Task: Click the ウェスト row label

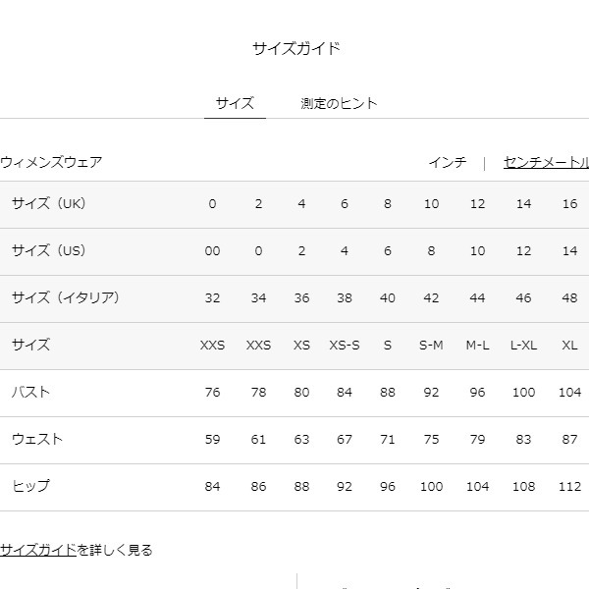Action: [x=37, y=439]
